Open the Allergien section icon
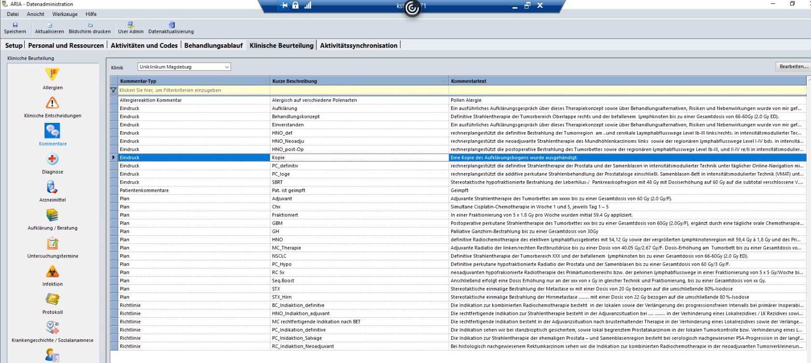 pos(52,75)
